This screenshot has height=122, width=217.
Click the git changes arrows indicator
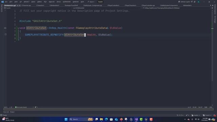point(180,115)
